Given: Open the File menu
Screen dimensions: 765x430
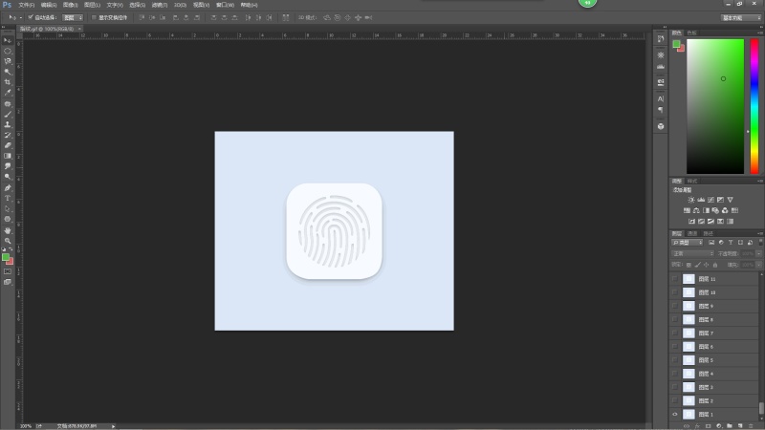Looking at the screenshot, I should click(x=27, y=5).
